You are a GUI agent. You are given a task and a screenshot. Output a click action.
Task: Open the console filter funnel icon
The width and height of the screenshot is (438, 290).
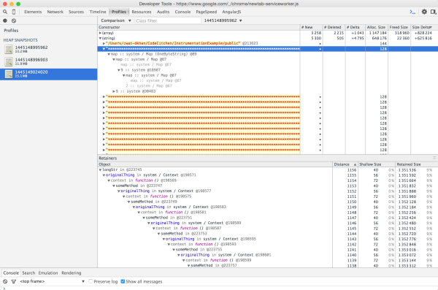(x=13, y=281)
